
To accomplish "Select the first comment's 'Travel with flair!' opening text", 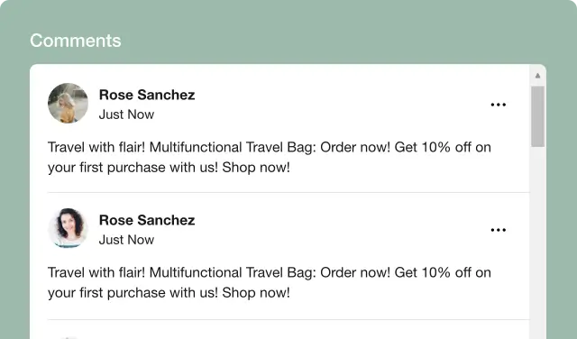I will pos(96,147).
